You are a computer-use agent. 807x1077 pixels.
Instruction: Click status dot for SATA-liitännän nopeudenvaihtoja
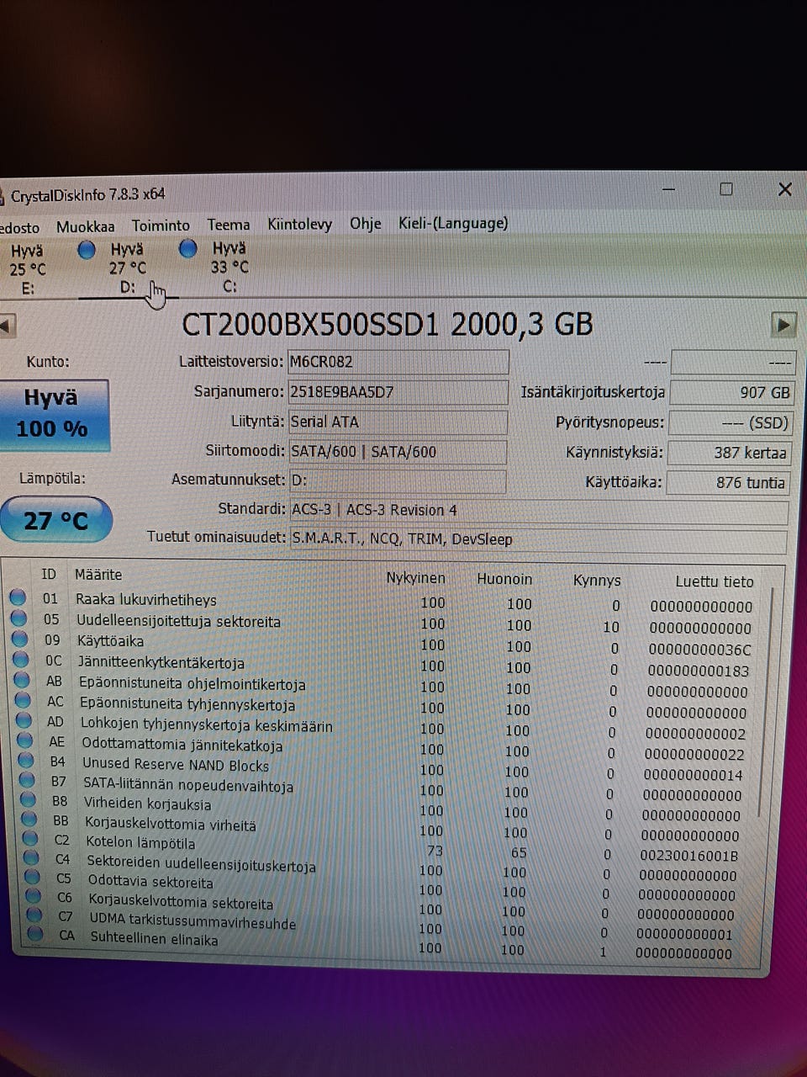28,780
